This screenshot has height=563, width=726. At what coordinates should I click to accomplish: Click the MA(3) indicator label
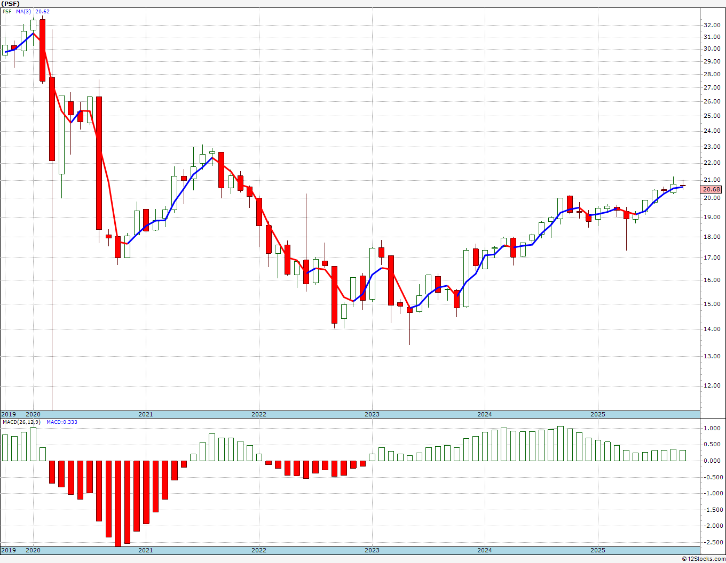click(x=23, y=11)
